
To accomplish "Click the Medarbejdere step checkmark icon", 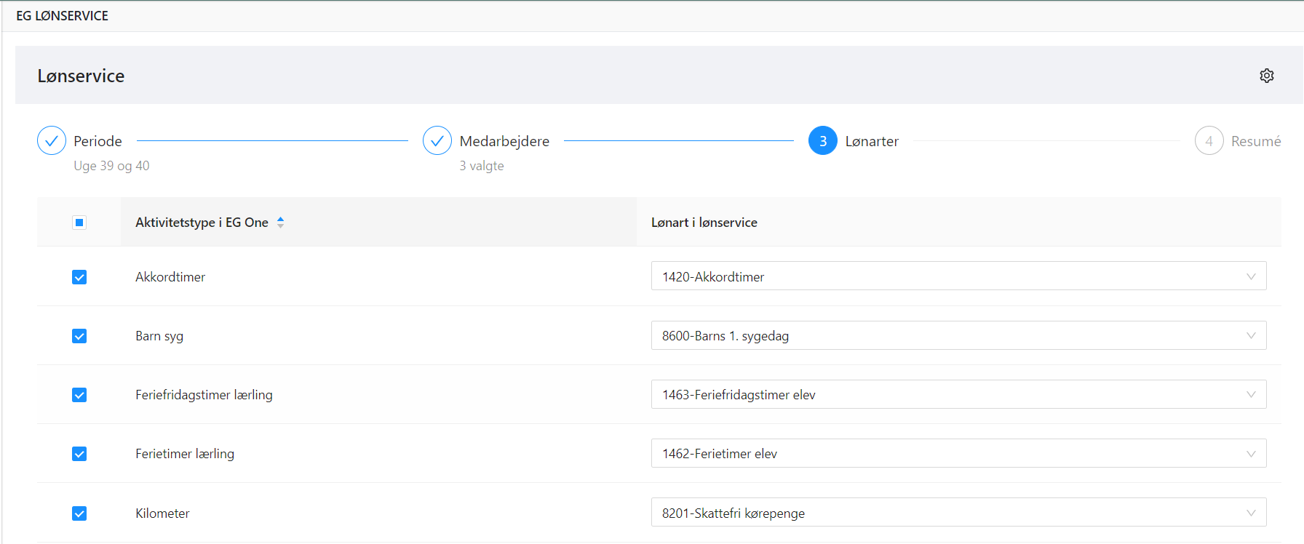I will click(437, 141).
